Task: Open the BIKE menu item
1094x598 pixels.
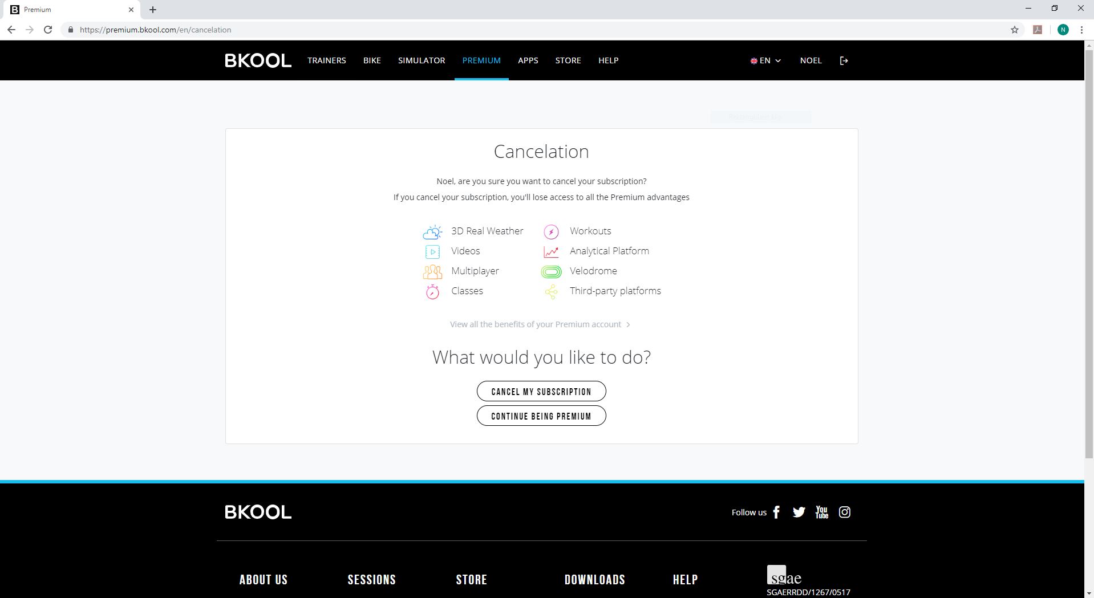Action: click(372, 60)
